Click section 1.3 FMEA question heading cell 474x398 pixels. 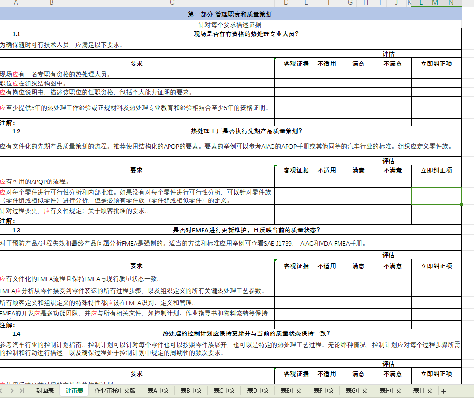pos(247,230)
